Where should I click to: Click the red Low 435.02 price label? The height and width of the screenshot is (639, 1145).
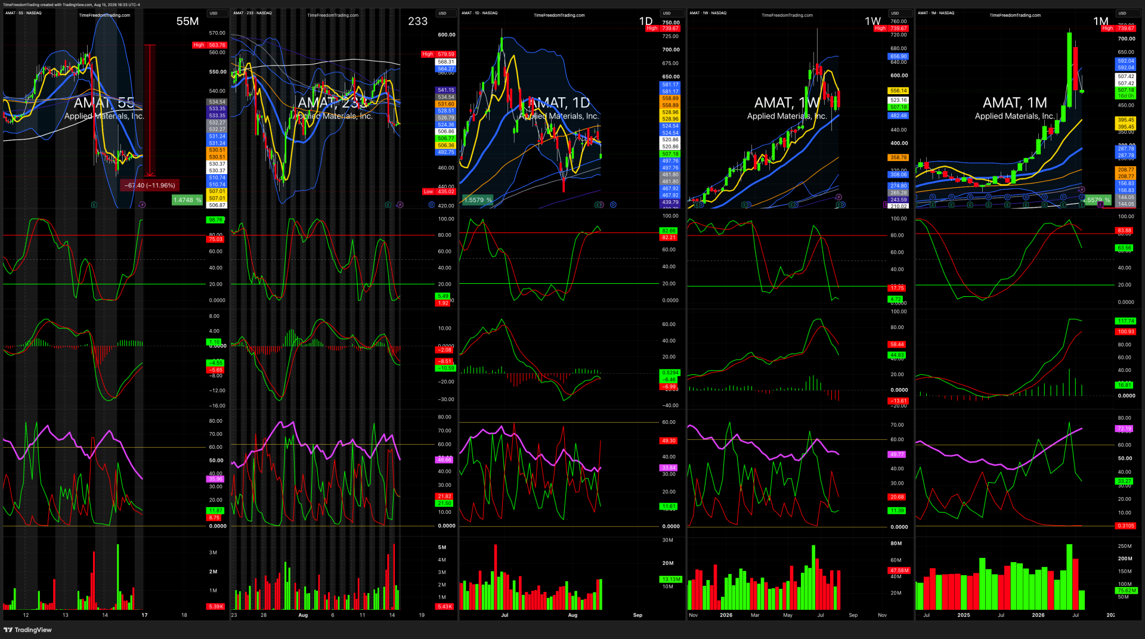tap(439, 192)
